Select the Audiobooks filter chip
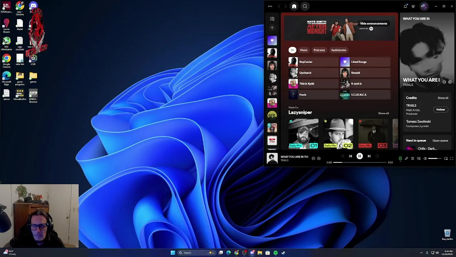 339,50
